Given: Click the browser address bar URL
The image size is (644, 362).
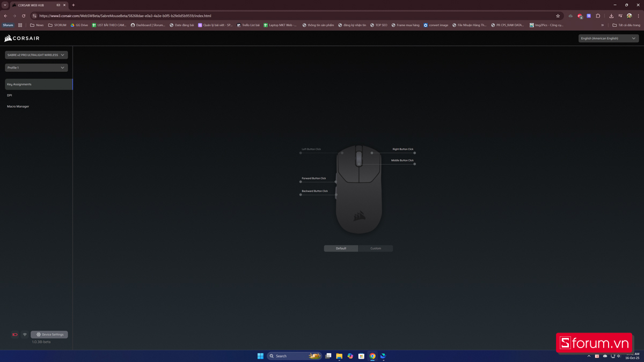Looking at the screenshot, I should pyautogui.click(x=125, y=16).
